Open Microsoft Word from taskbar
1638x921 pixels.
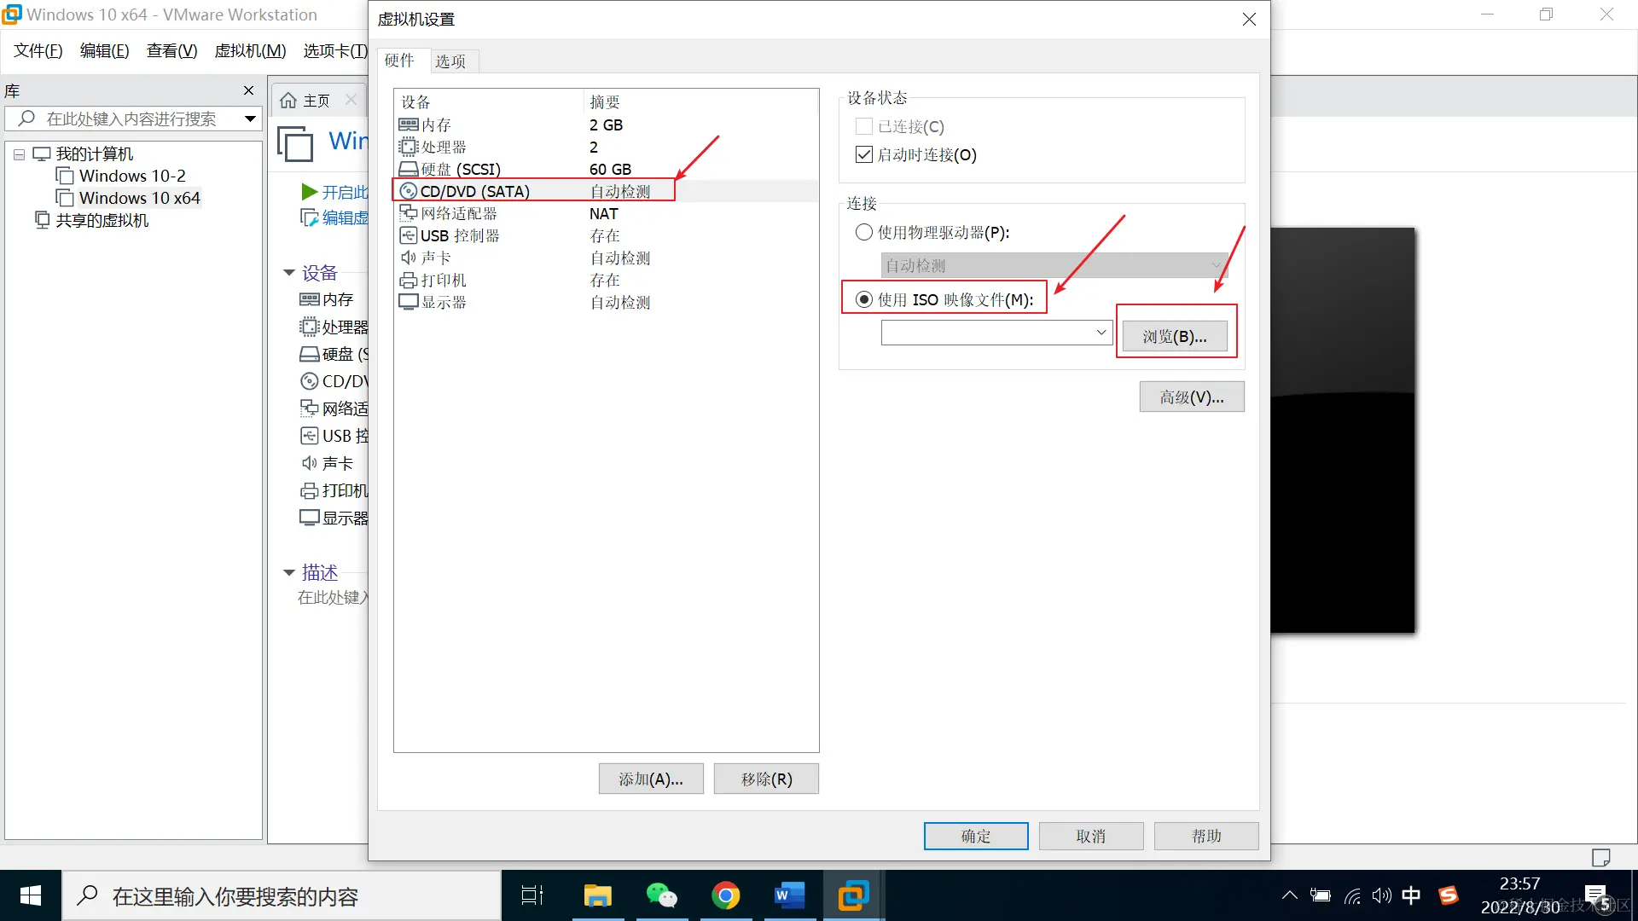[x=789, y=895]
